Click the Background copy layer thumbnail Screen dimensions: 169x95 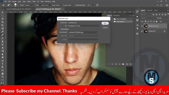tap(146, 26)
